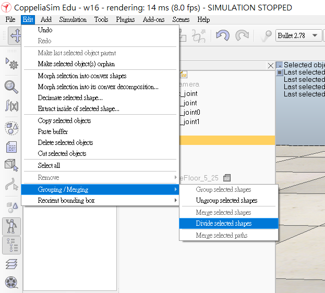Screen dimensions: 325x293
Task: Toggle the shape edit mode cube icon
Action: pos(11,165)
